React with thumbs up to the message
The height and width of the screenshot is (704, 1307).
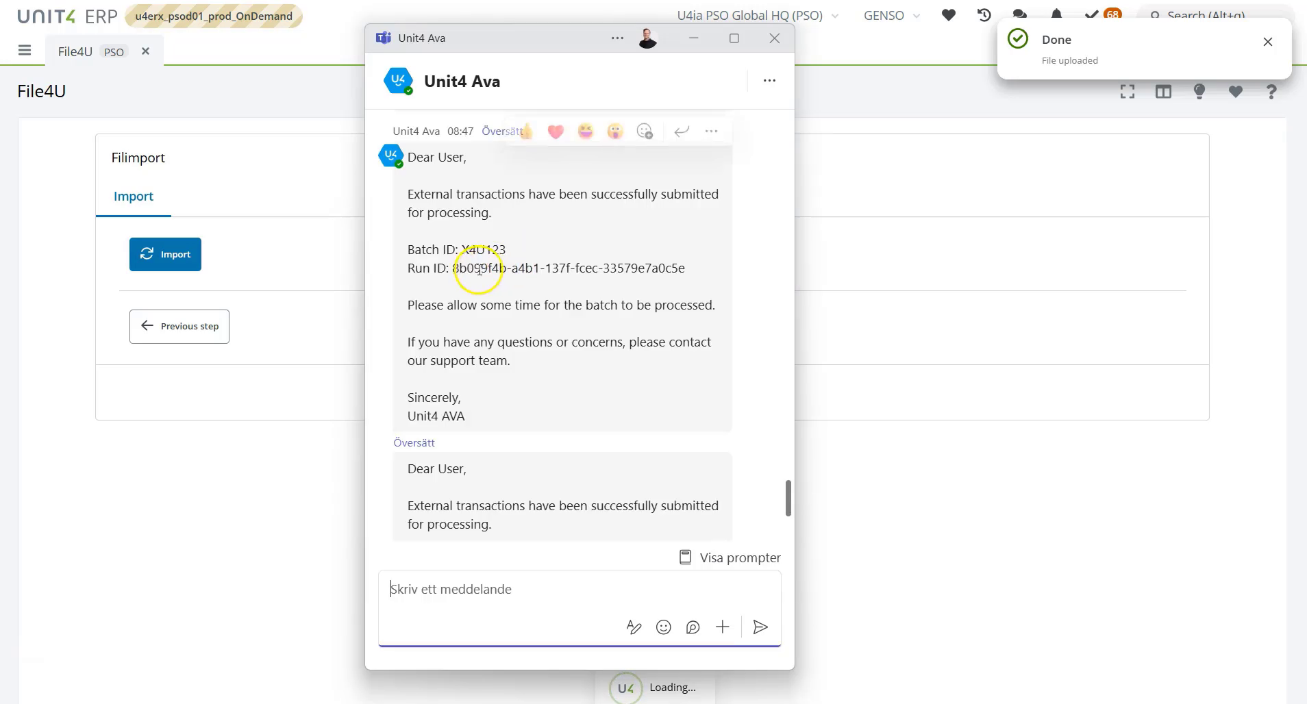click(x=527, y=131)
